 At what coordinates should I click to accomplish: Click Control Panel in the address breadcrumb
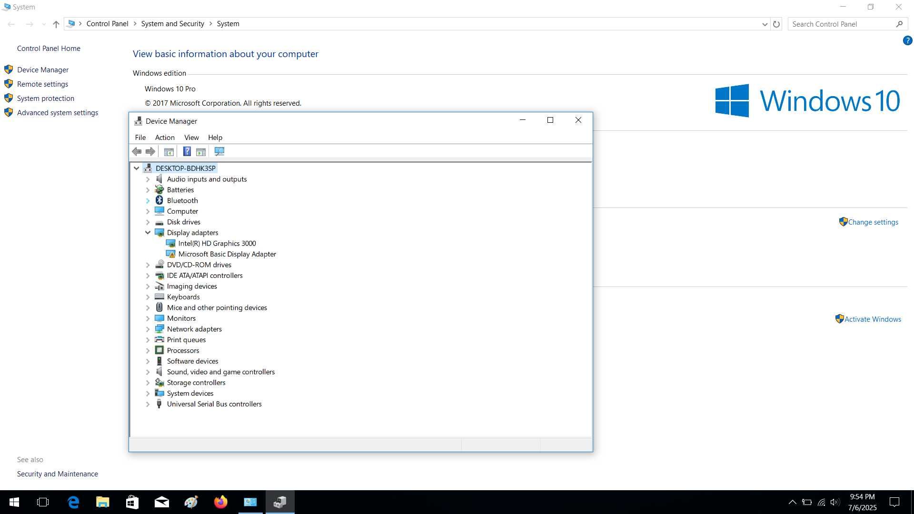click(107, 24)
